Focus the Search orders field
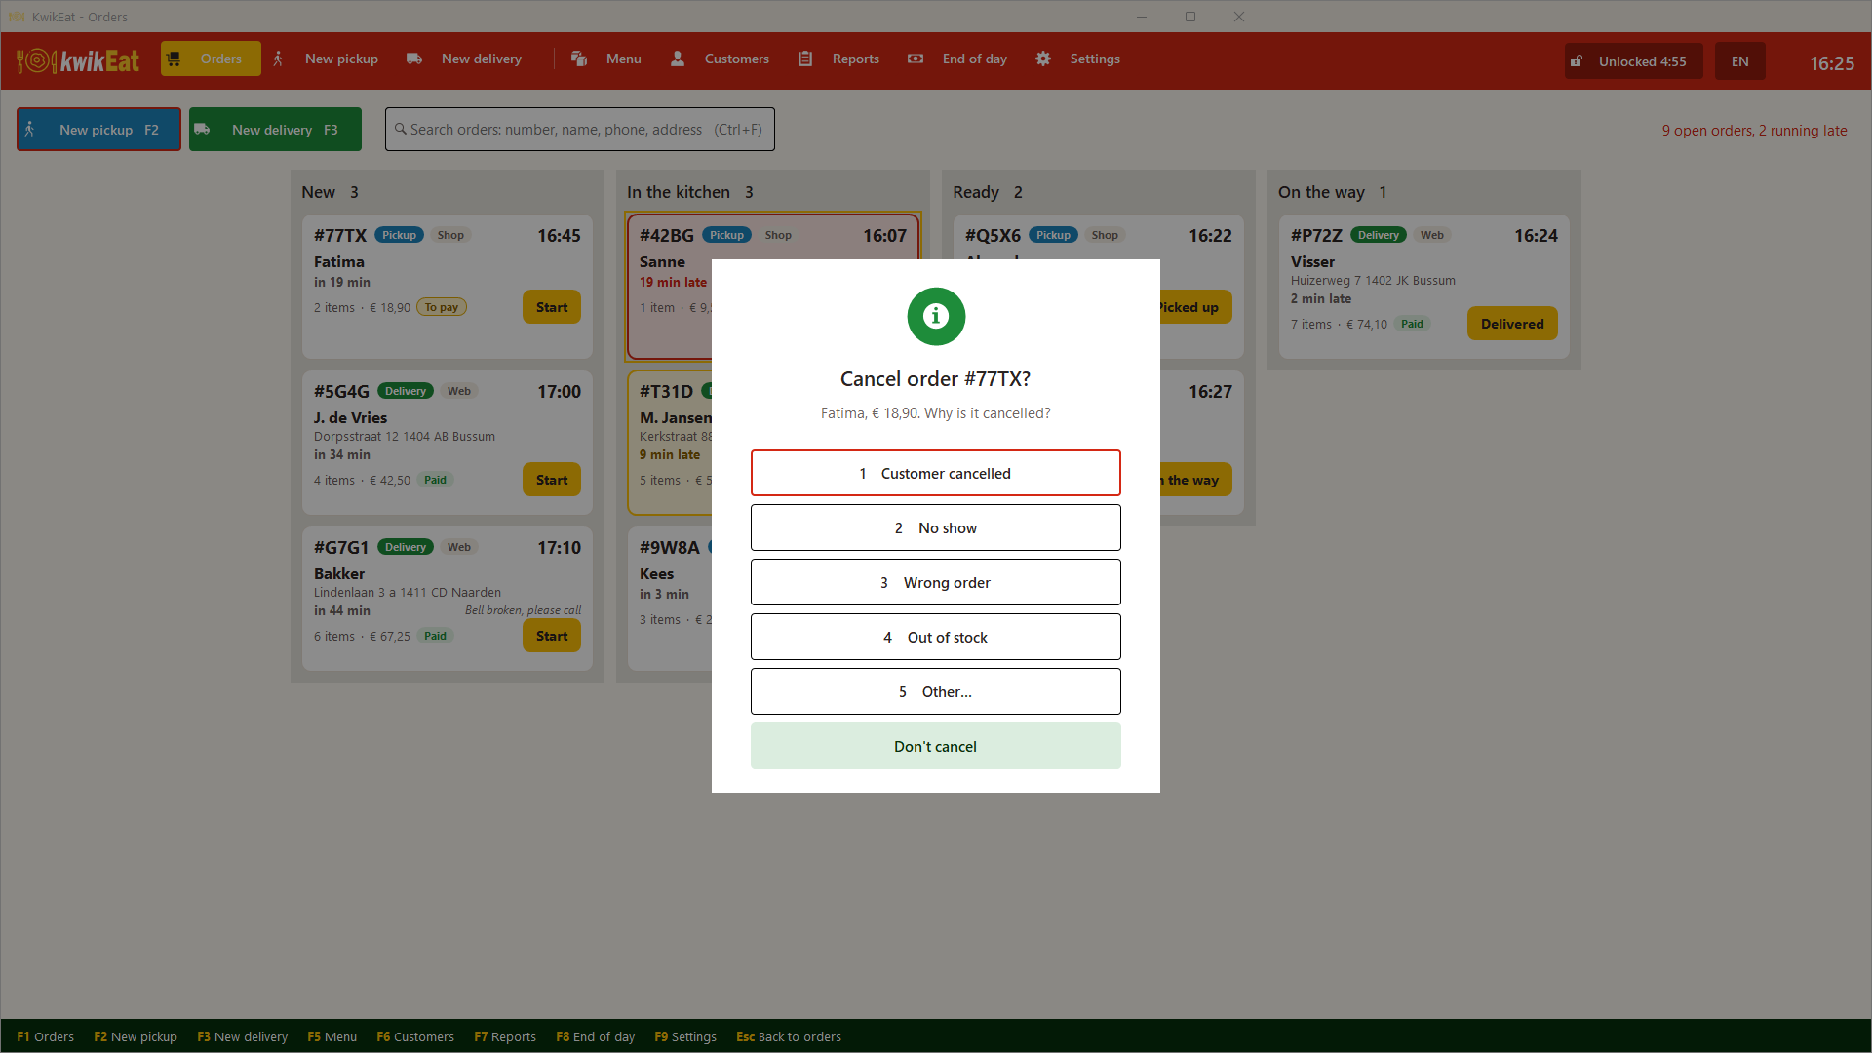Viewport: 1872px width, 1053px height. (580, 129)
